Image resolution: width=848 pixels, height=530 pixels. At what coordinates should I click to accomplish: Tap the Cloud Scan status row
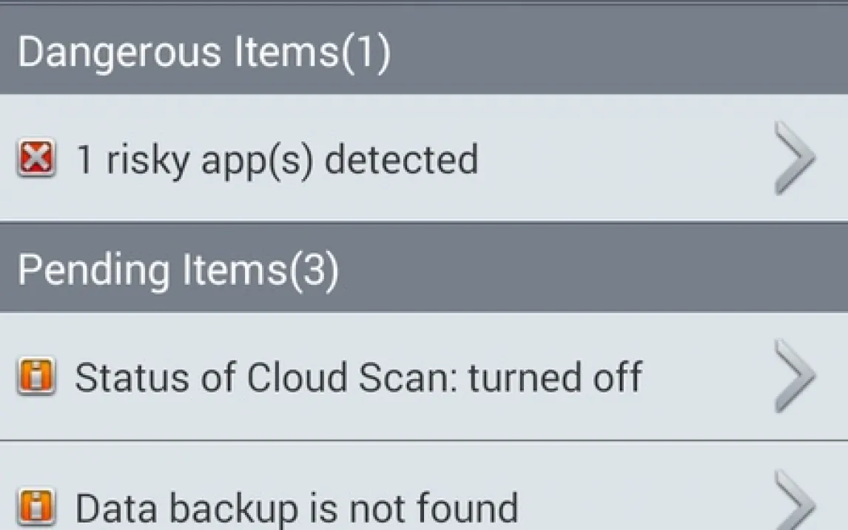pyautogui.click(x=424, y=377)
